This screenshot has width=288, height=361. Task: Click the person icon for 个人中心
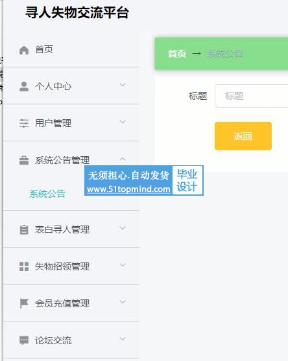coord(24,87)
